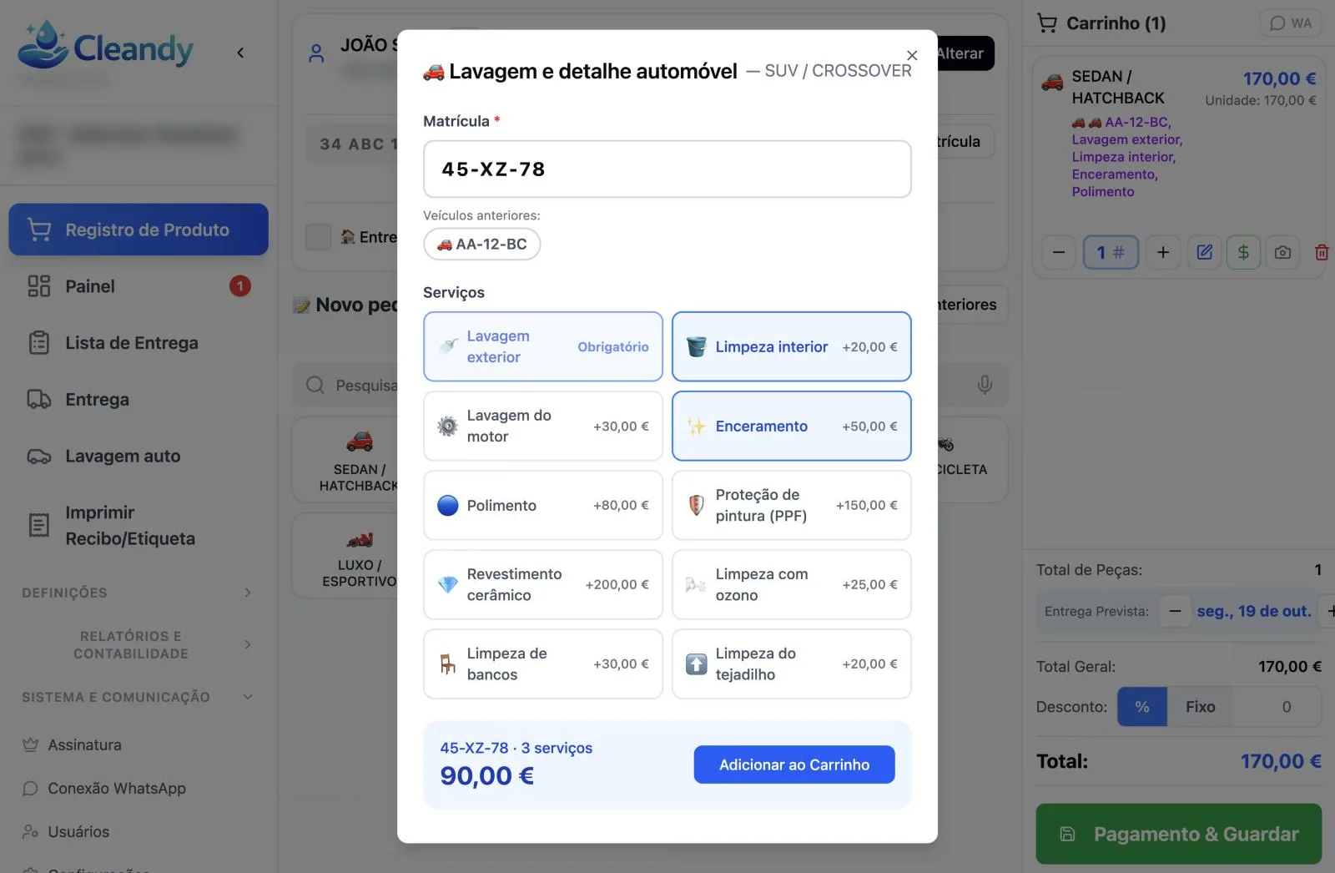Open the WA WhatsApp button in cart header
This screenshot has height=873, width=1335.
pyautogui.click(x=1291, y=23)
